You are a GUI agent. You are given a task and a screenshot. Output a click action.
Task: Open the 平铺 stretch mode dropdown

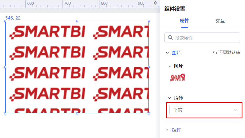coord(205,110)
